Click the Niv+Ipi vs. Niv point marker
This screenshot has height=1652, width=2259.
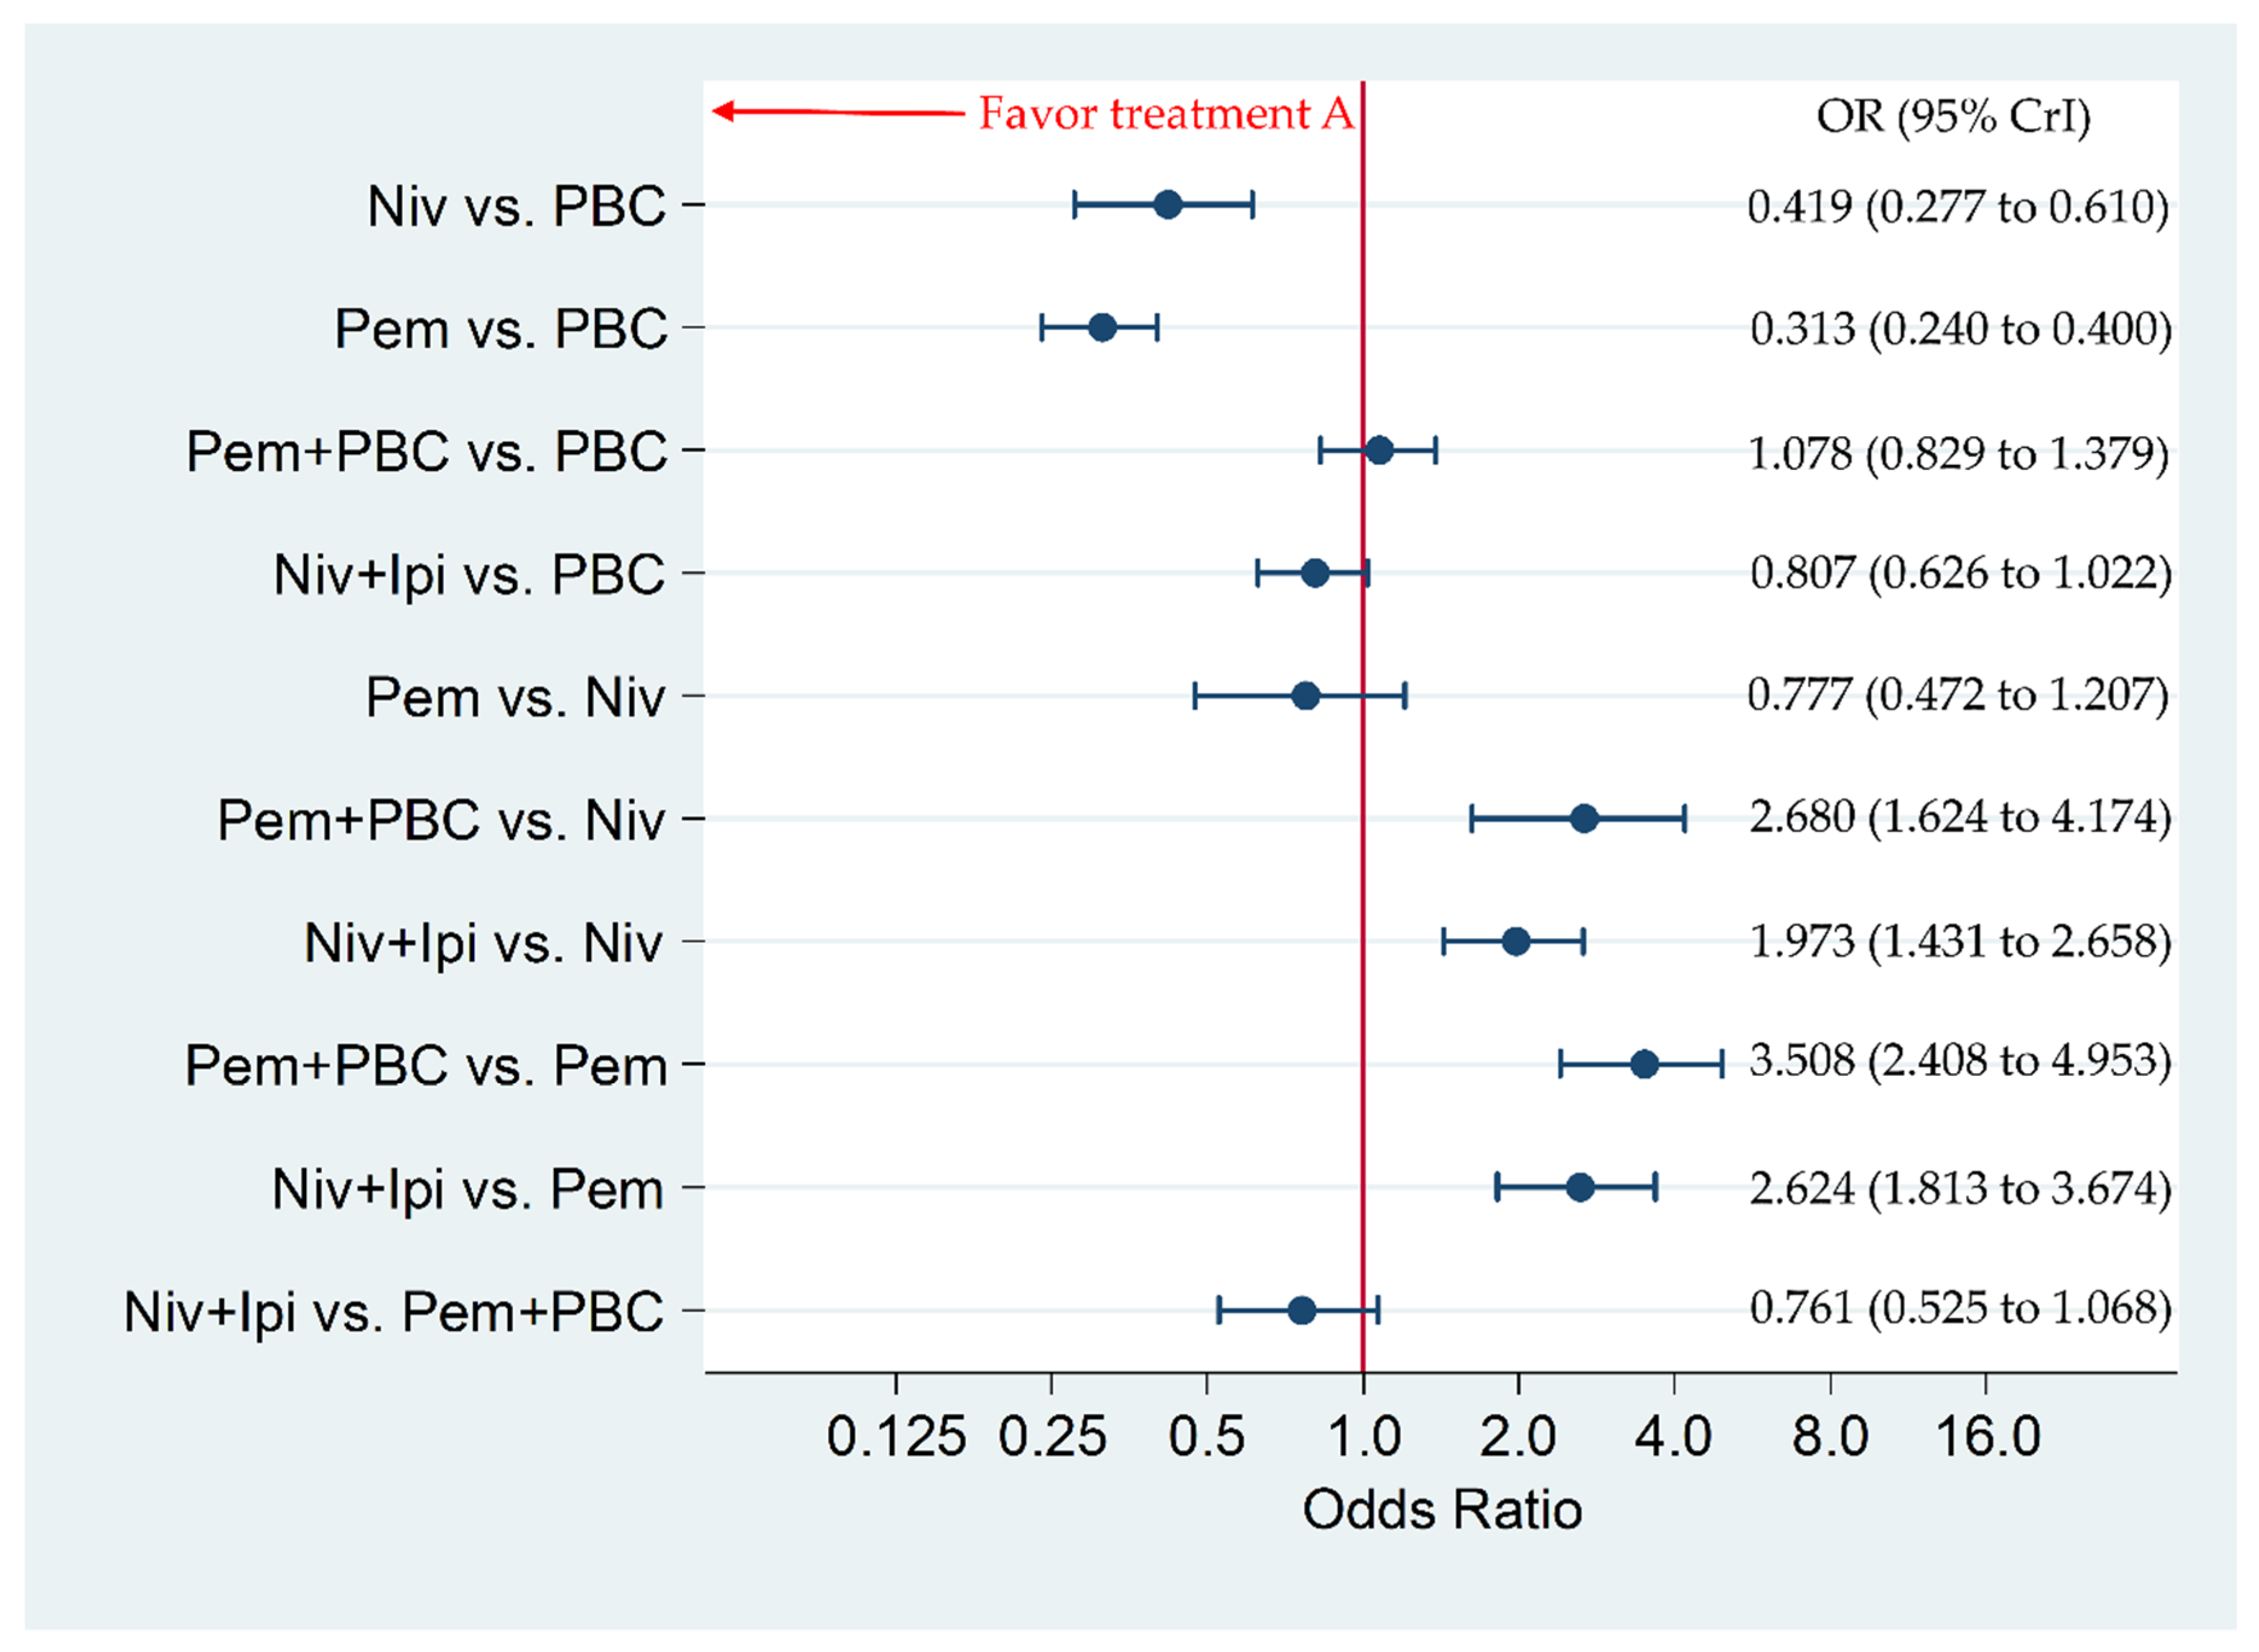(x=1515, y=941)
